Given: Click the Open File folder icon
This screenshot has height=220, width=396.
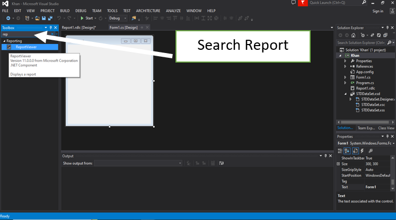Looking at the screenshot, I should click(x=38, y=18).
